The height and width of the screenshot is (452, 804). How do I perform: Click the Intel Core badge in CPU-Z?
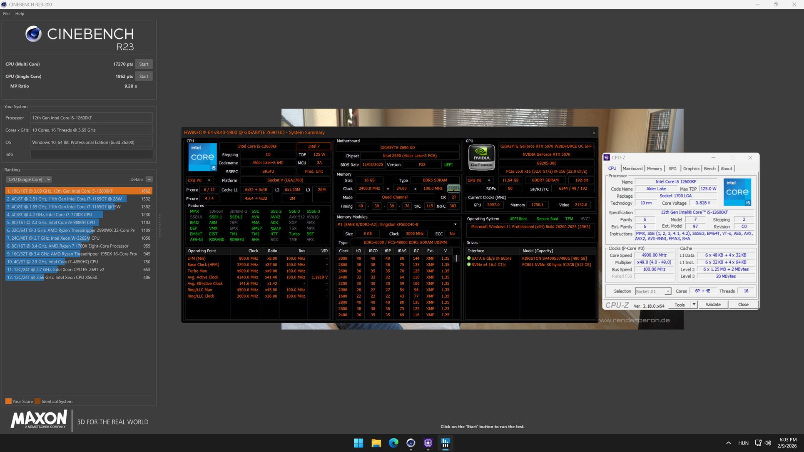(737, 192)
